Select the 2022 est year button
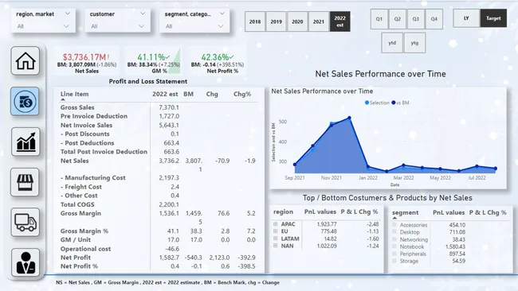Viewport: 518px width, 291px height. click(x=340, y=21)
